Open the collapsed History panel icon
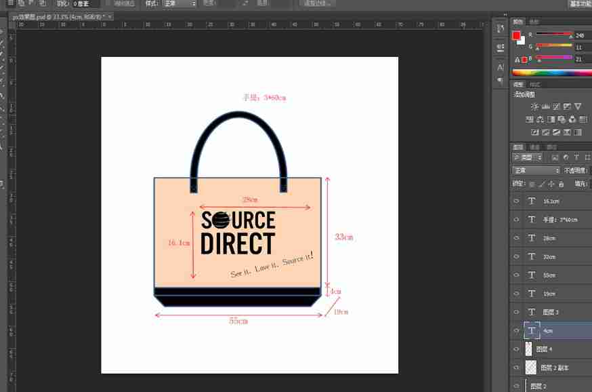The image size is (592, 392). point(501,28)
